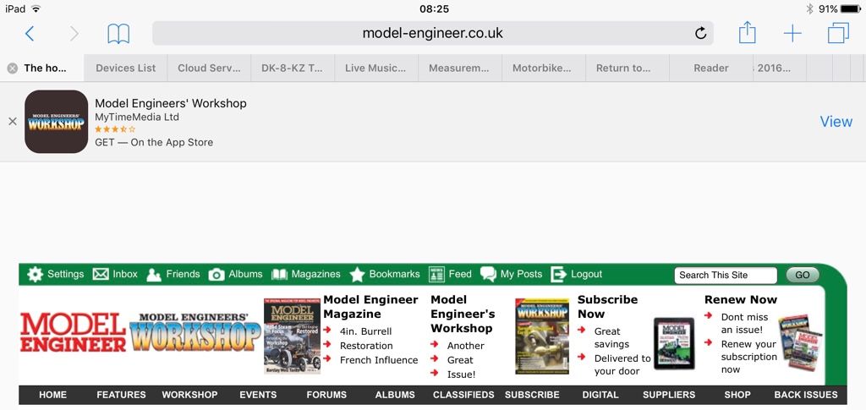The image size is (866, 410).
Task: Dismiss the App Store smart banner
Action: pos(12,122)
